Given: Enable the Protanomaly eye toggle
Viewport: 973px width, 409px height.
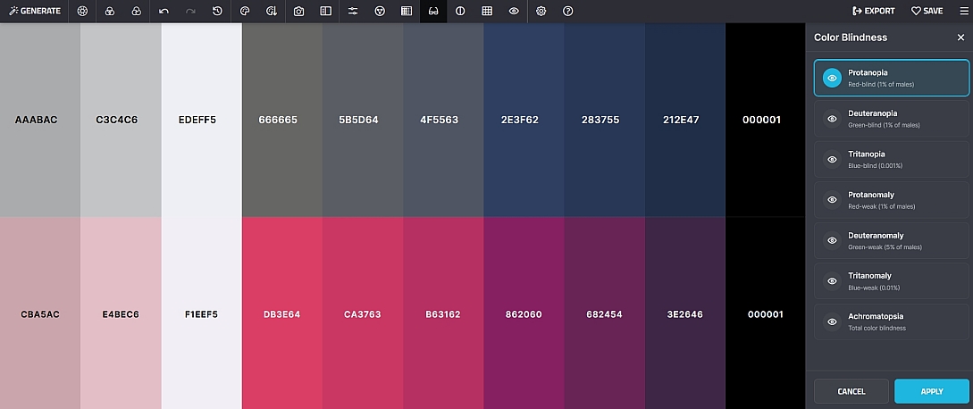Looking at the screenshot, I should click(832, 200).
